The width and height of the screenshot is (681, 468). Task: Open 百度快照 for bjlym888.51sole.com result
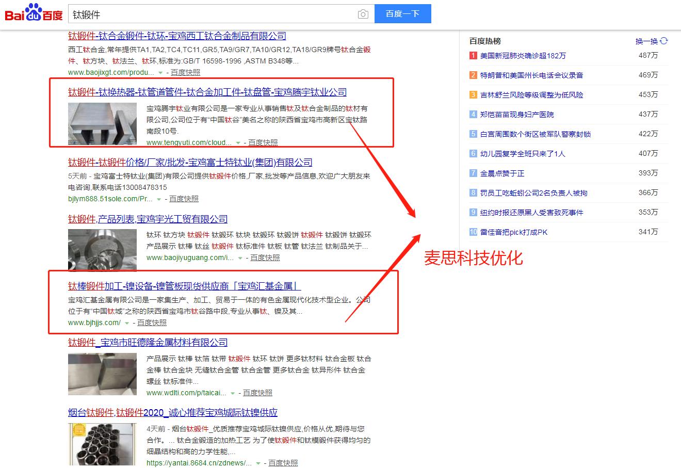click(x=184, y=199)
